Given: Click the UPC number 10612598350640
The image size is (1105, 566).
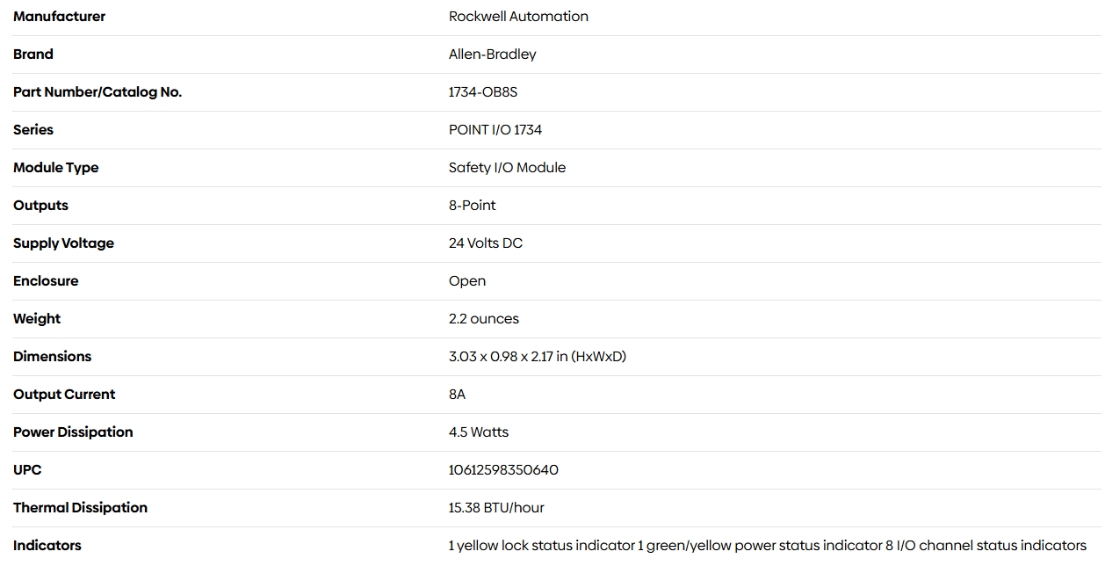Looking at the screenshot, I should coord(503,469).
